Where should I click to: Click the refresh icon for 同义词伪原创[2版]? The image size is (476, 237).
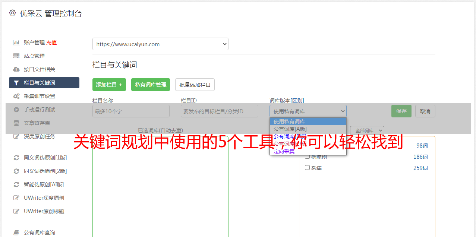(16, 171)
